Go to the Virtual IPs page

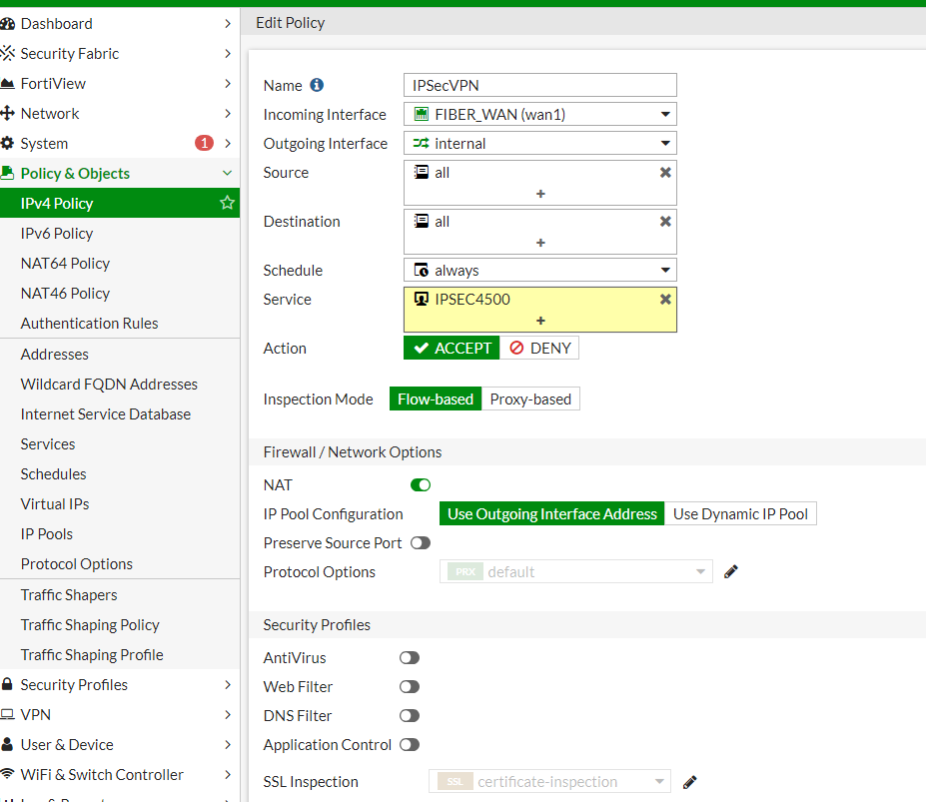(x=55, y=504)
